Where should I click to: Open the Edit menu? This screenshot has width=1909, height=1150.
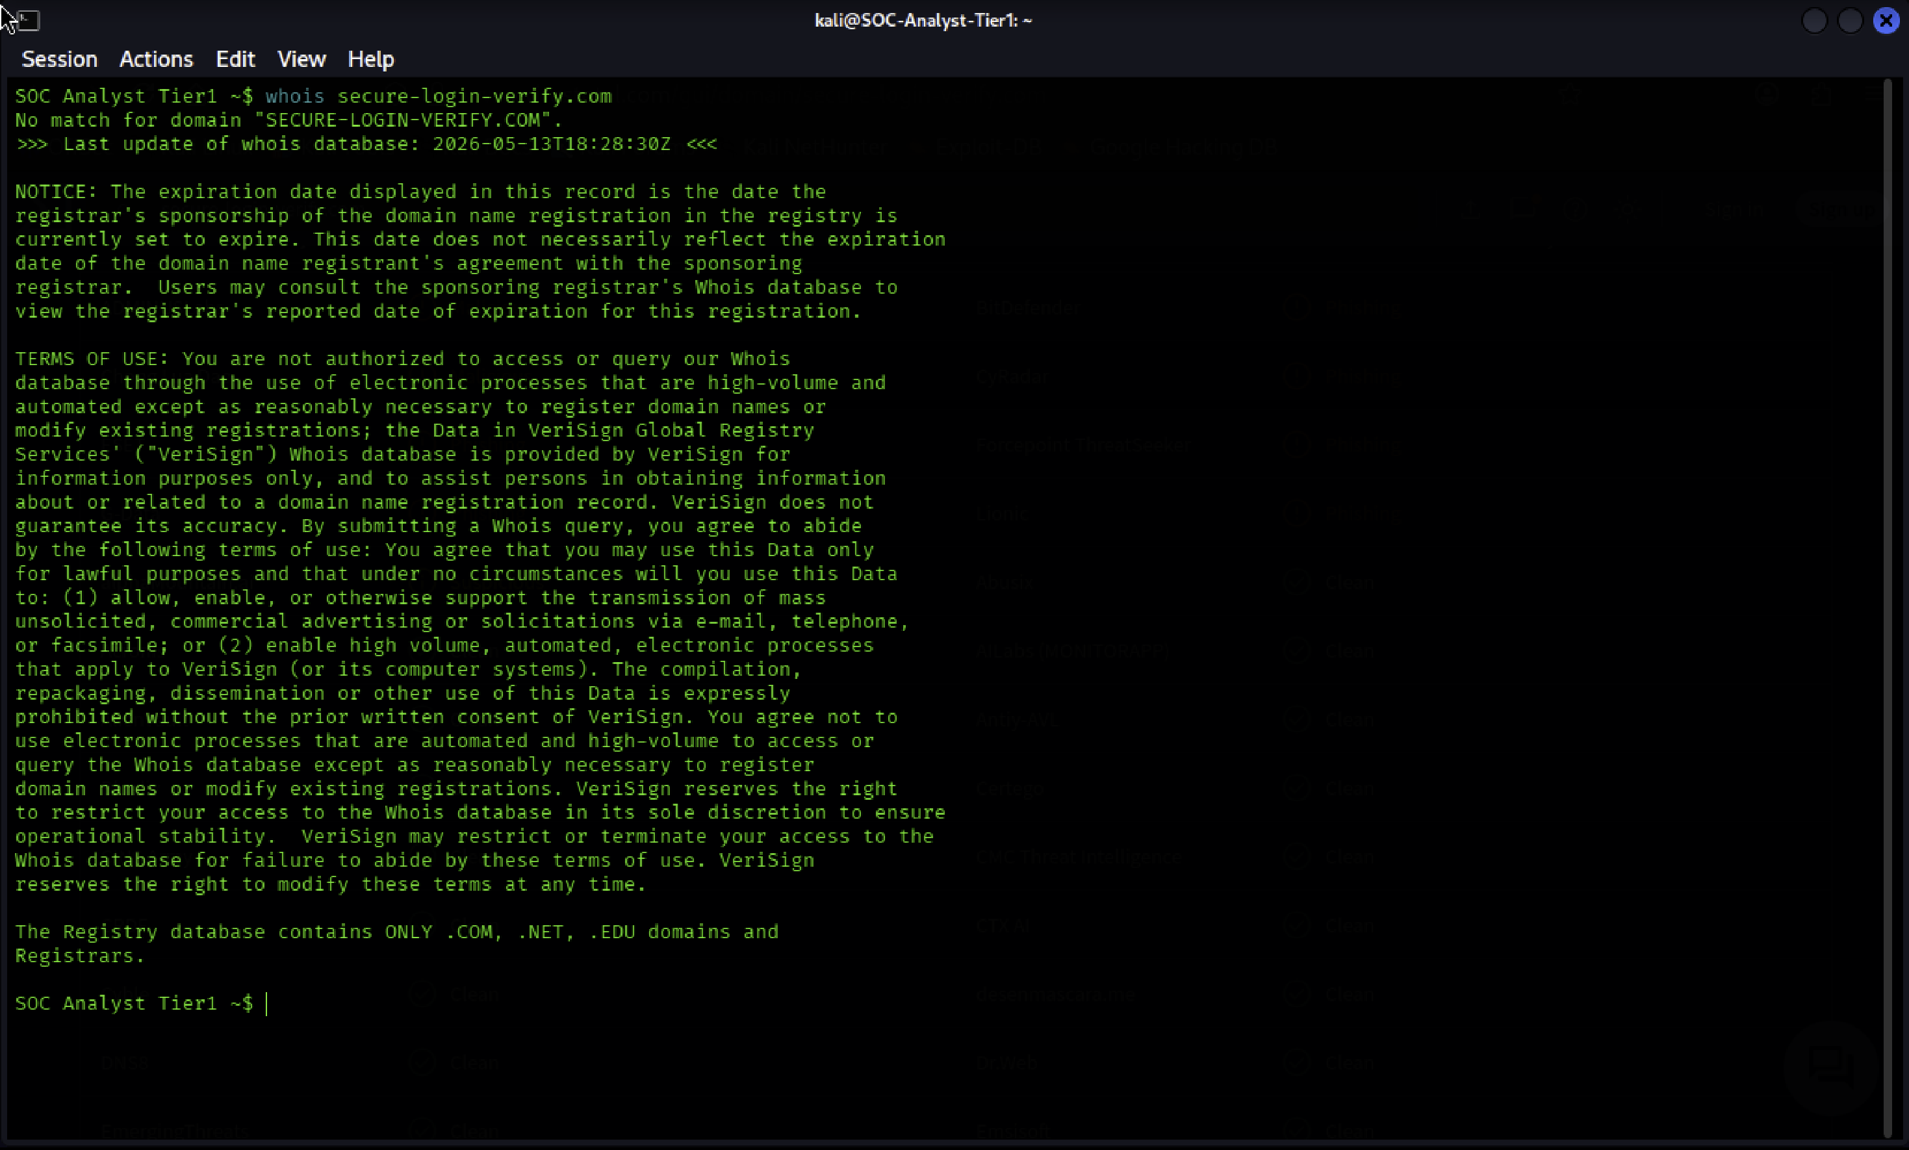[x=235, y=59]
